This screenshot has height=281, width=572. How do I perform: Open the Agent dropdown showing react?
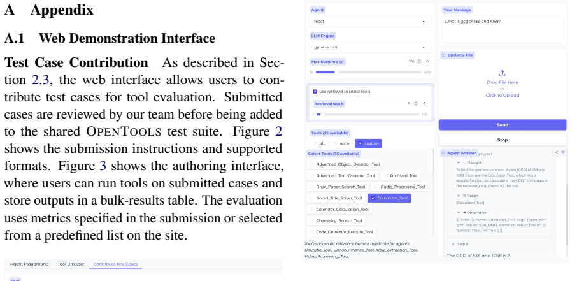pos(370,22)
